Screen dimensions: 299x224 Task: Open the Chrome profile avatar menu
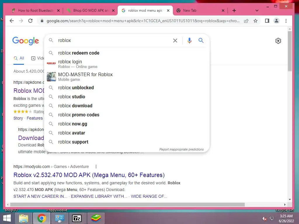point(277,21)
